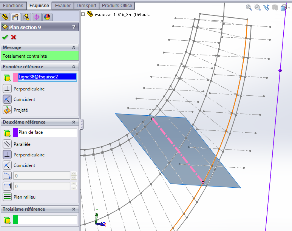Switch to the Esquisse tab
This screenshot has width=292, height=231.
tap(39, 6)
